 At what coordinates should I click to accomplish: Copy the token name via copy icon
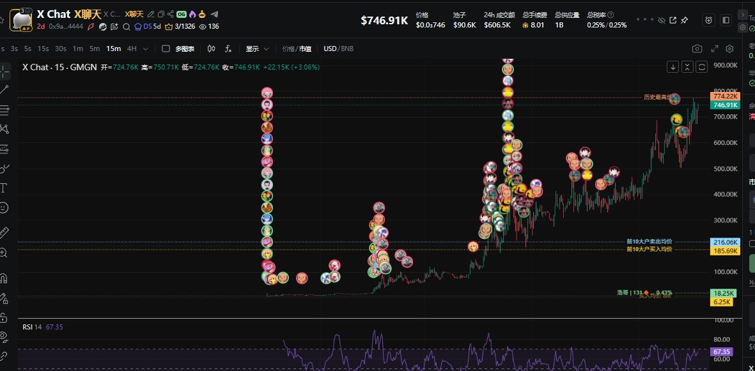click(x=161, y=15)
